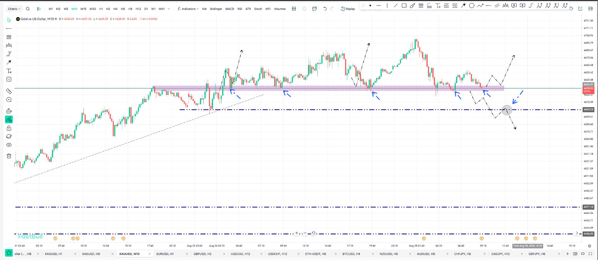Click the share export icon
This screenshot has height=260, width=598.
(580, 9)
